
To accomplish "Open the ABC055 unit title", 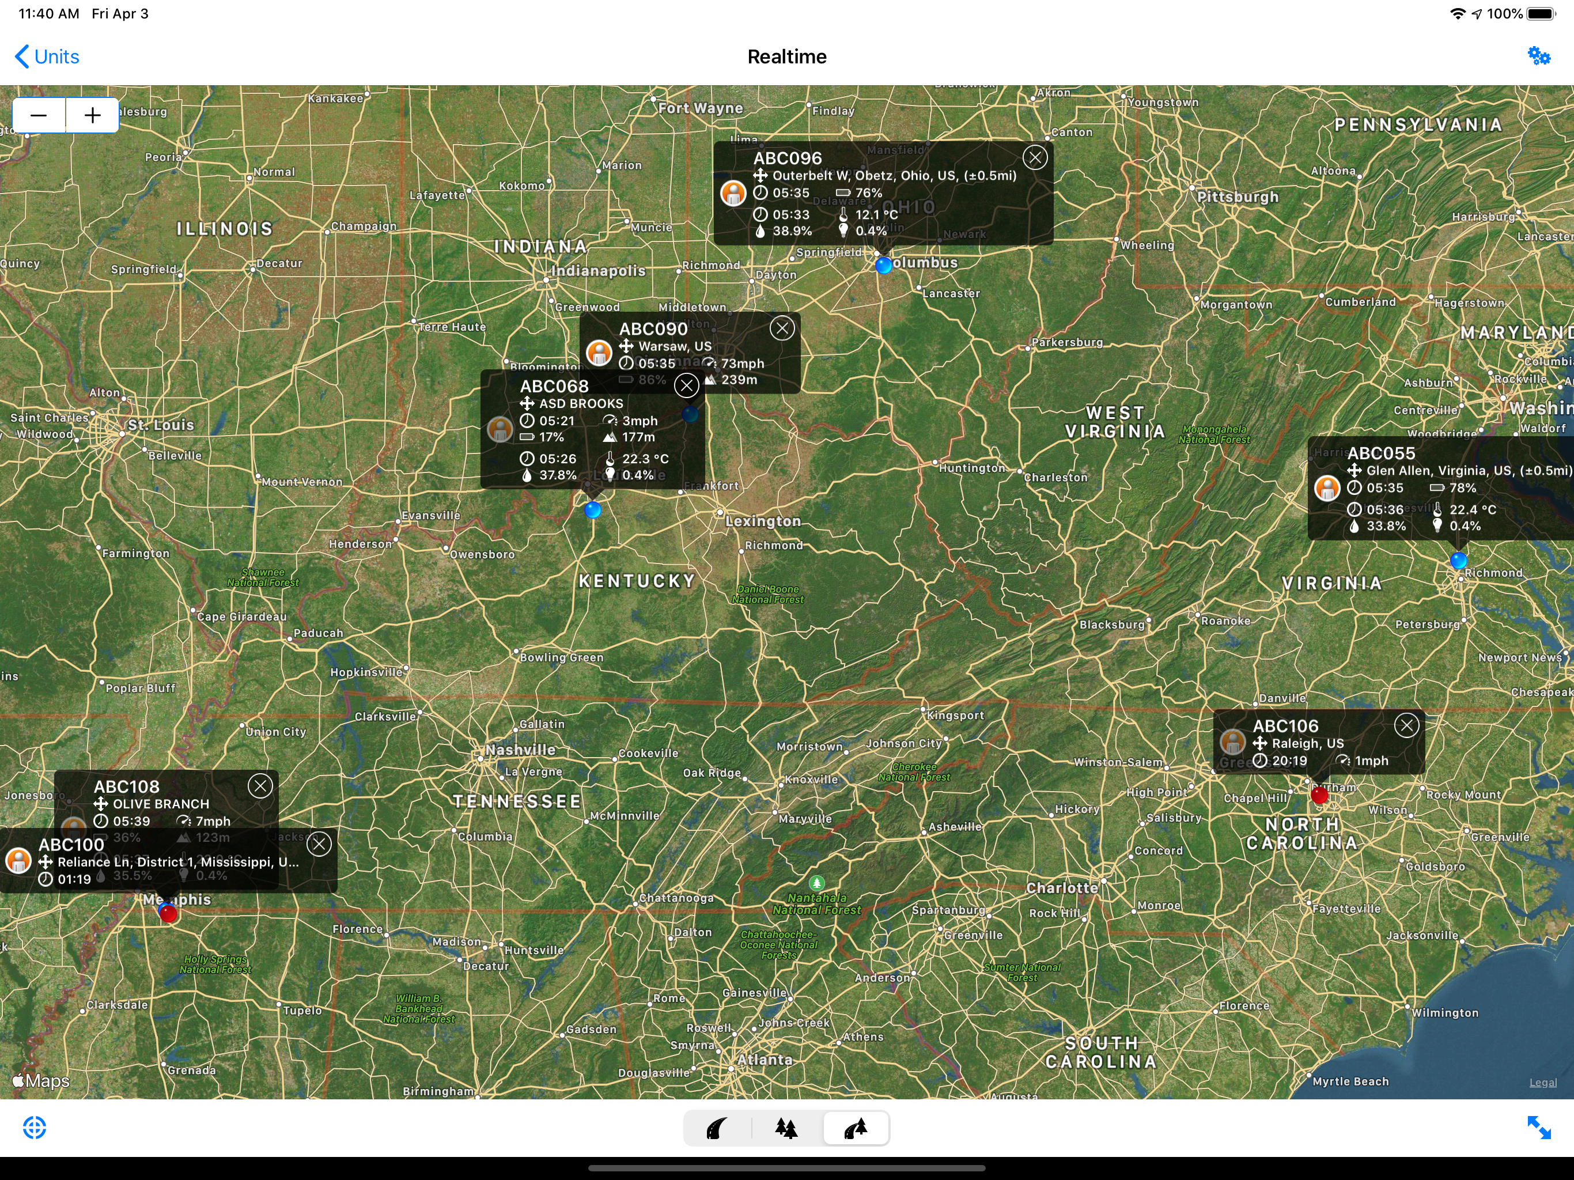I will point(1381,453).
